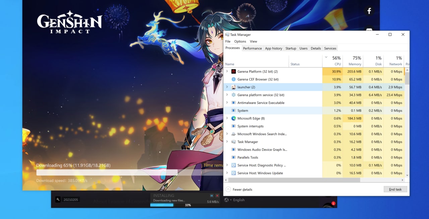
Task: Click the wrench repair icon in Garena launcher
Action: [x=58, y=200]
